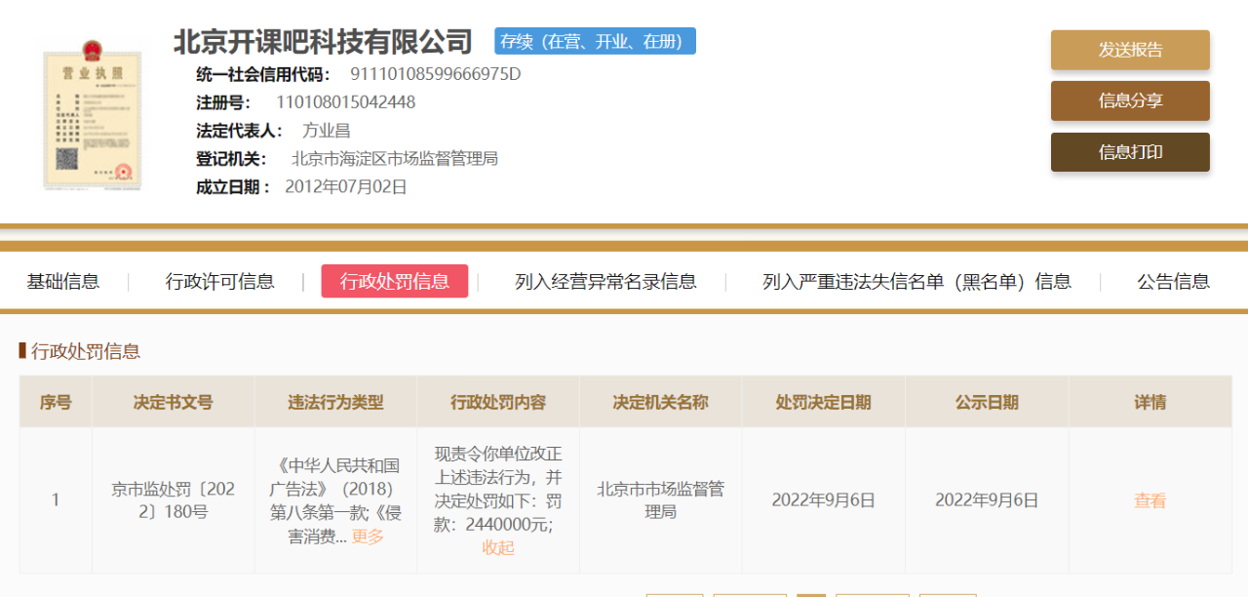
Task: Collapse penalty content with 收起
Action: [498, 548]
